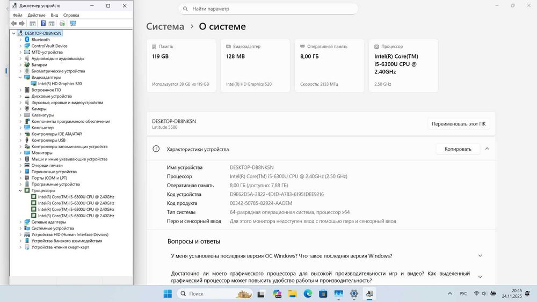Go to Система in the breadcrumb

[x=165, y=26]
